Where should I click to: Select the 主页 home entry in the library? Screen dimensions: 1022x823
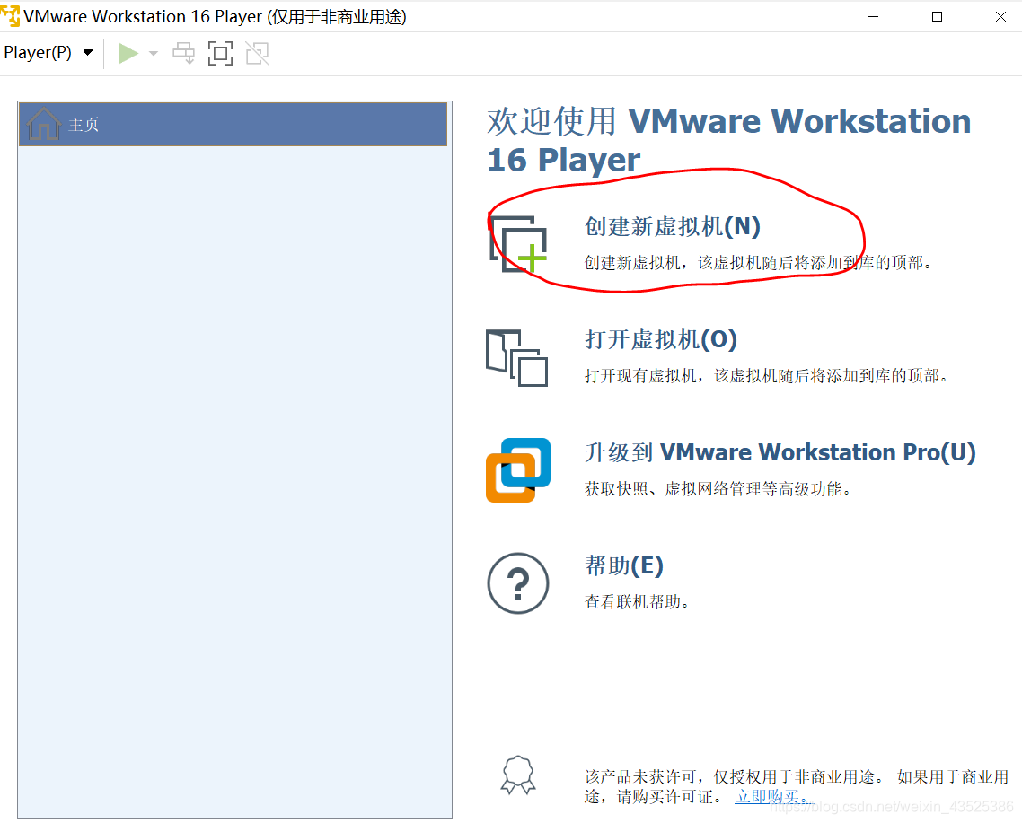tap(233, 124)
